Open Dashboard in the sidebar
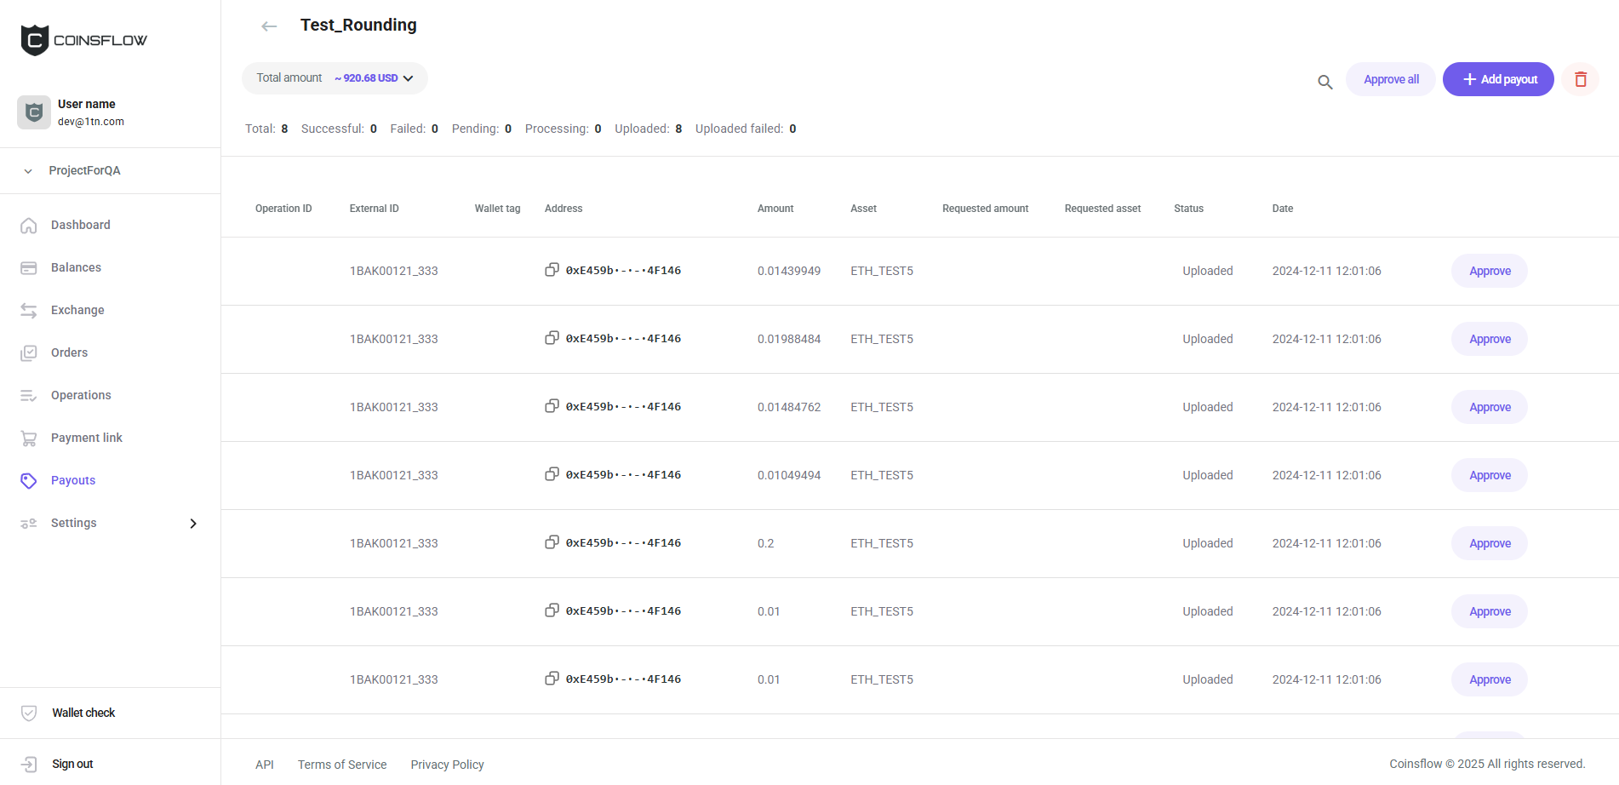The width and height of the screenshot is (1619, 785). (80, 225)
